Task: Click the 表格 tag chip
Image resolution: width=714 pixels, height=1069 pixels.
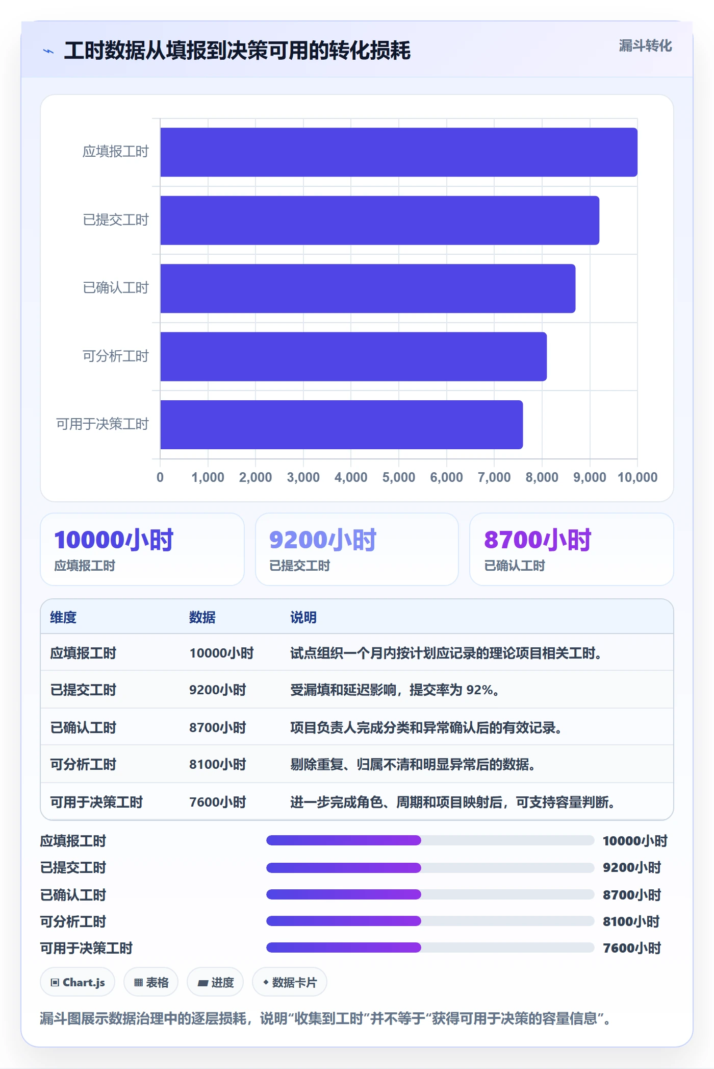Action: [151, 982]
